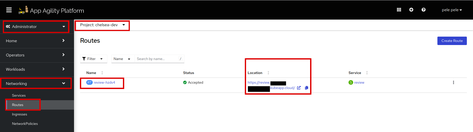The image size is (473, 132).
Task: Copy route location URL to clipboard
Action: (306, 88)
